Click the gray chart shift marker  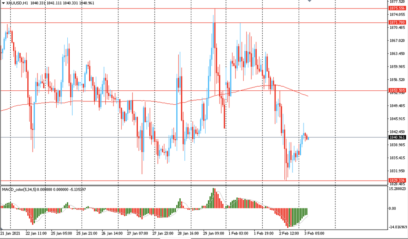point(310,2)
